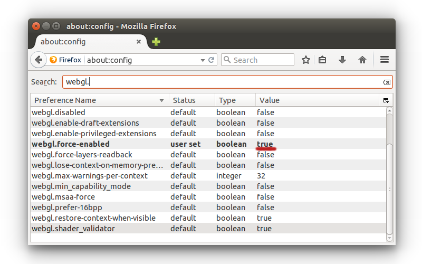Open the bookmarks list icon
422x264 pixels.
(x=322, y=60)
